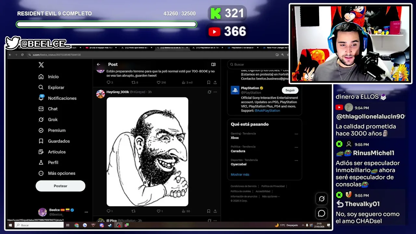This screenshot has height=234, width=416.
Task: Open HeyGrey_300k profile avatar
Action: coord(101,94)
